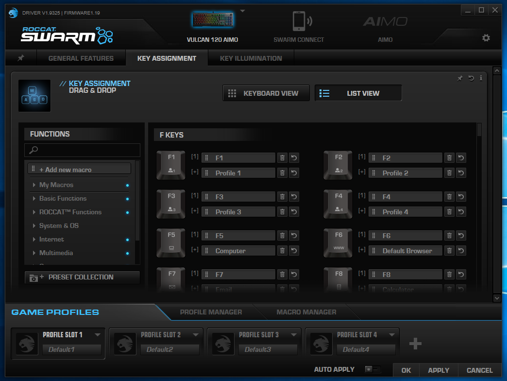This screenshot has height=381, width=507.
Task: Open Profile Slot 1 dropdown arrow
Action: pyautogui.click(x=97, y=334)
